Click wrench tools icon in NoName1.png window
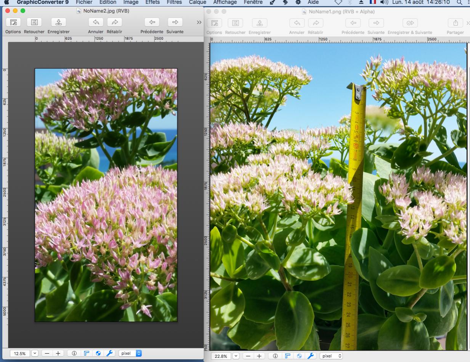Viewport: 470px width, 362px height. pyautogui.click(x=311, y=356)
